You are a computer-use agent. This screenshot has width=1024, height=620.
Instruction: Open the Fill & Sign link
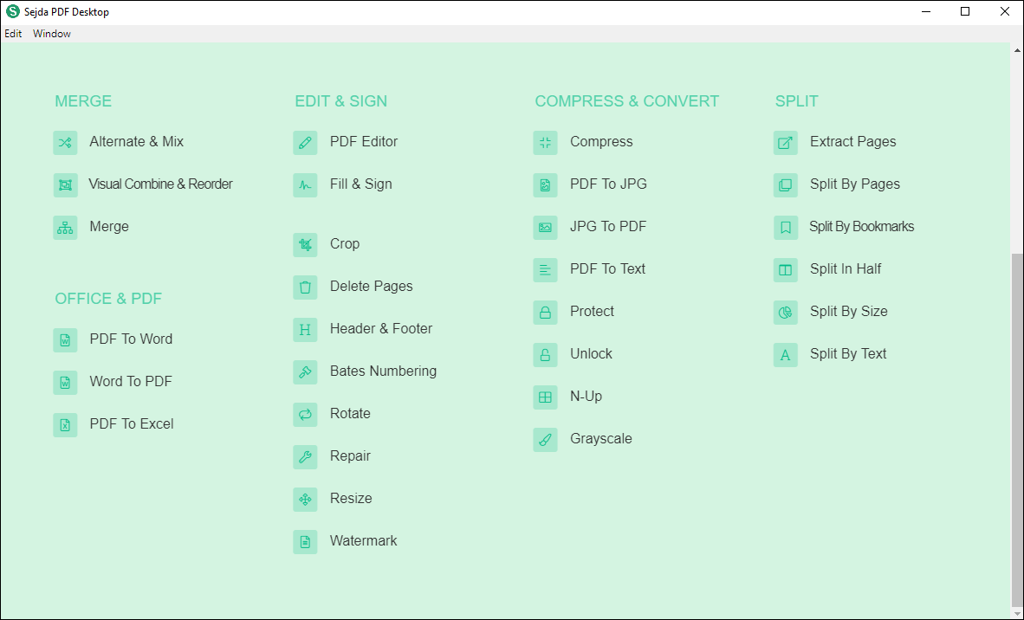click(x=360, y=184)
